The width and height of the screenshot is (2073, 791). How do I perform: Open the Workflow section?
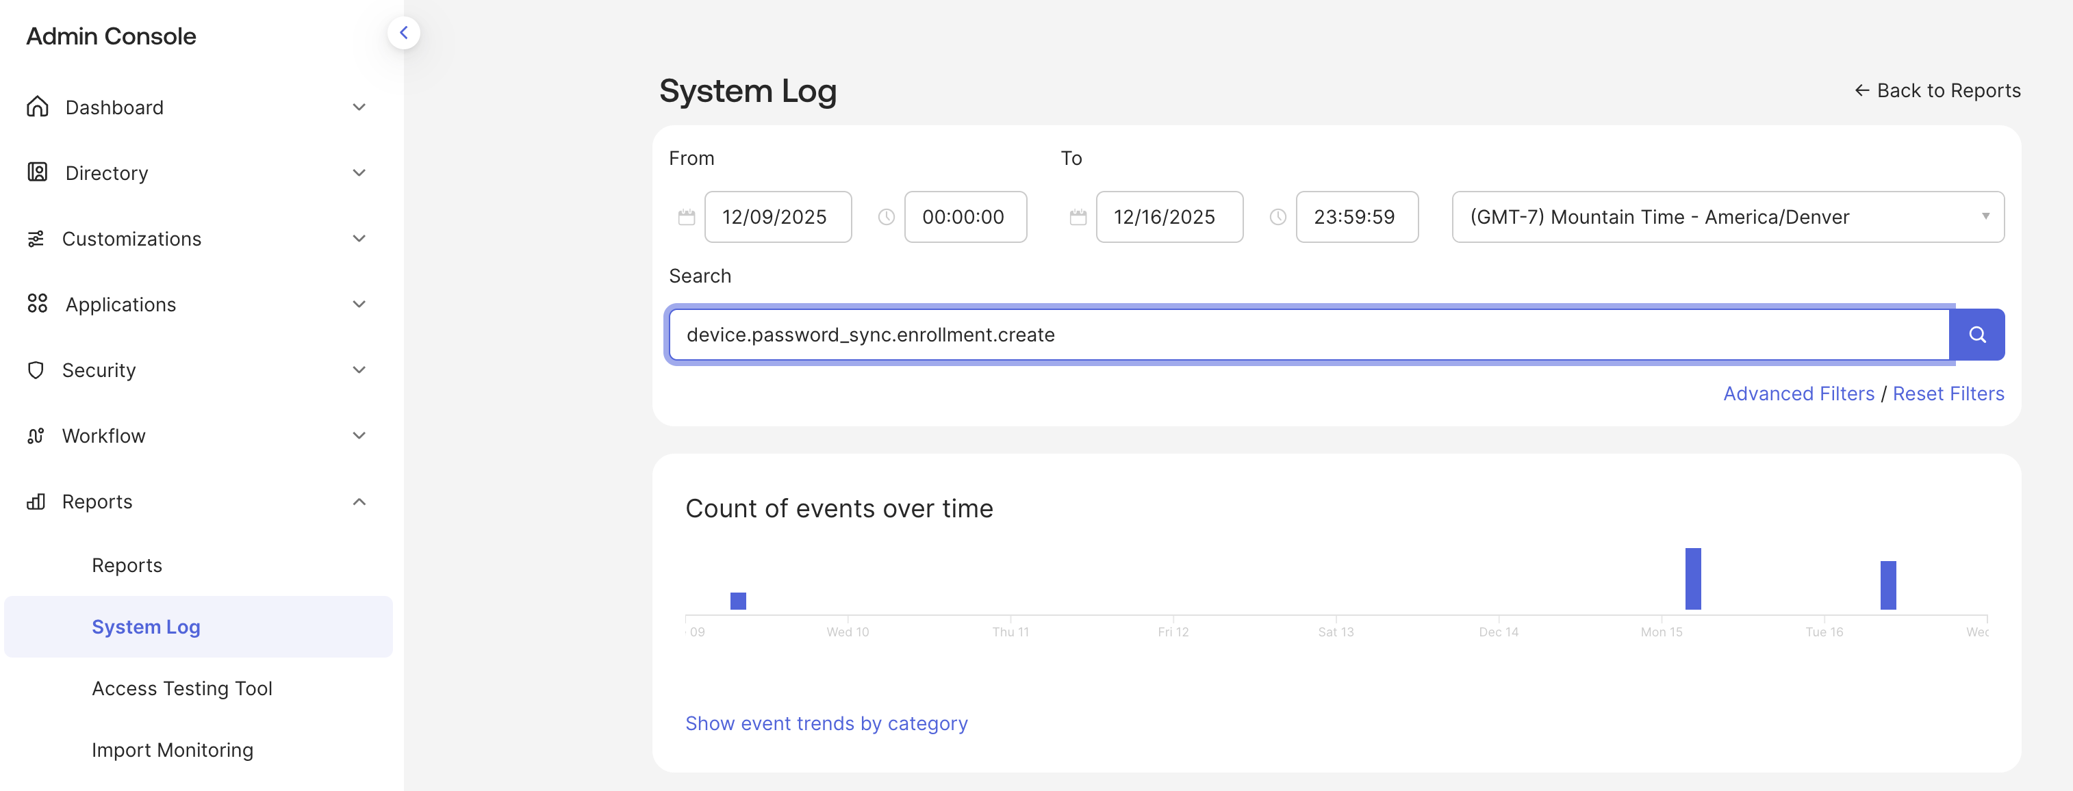(104, 435)
